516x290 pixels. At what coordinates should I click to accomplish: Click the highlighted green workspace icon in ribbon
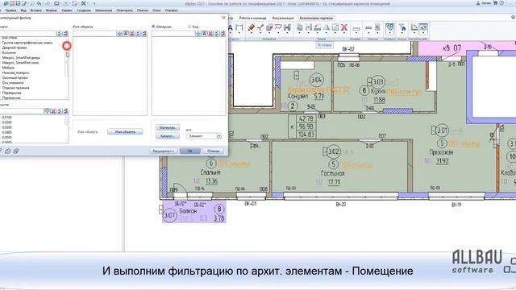point(423,28)
